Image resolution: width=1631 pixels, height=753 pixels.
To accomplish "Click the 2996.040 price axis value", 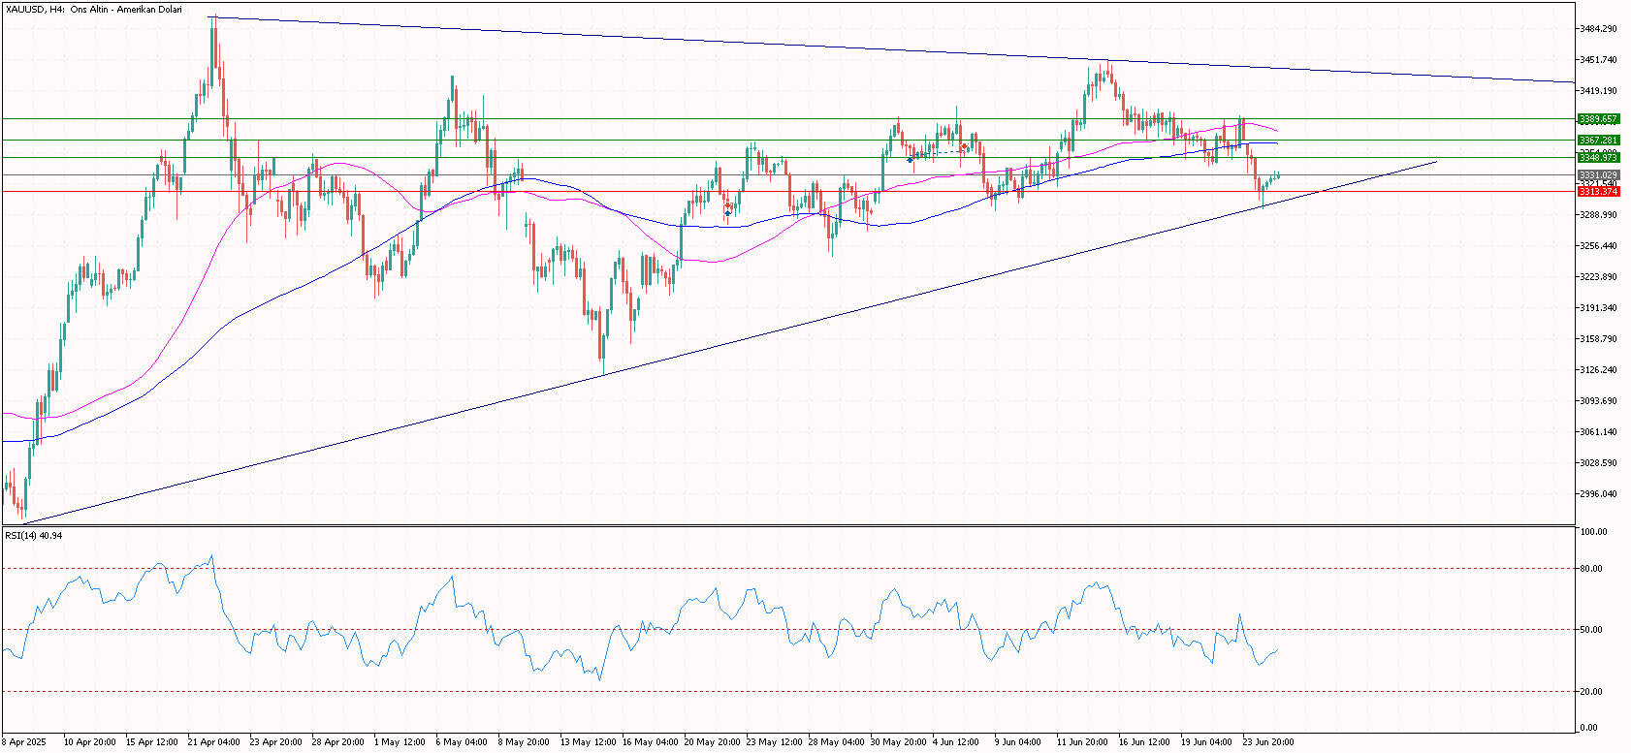I will point(1598,494).
